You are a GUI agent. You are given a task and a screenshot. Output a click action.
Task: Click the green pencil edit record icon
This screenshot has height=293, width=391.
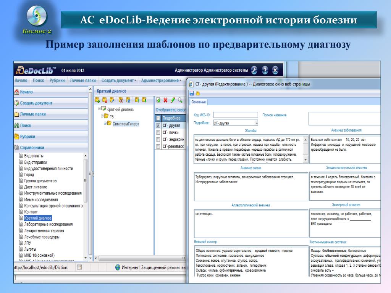coord(173,100)
